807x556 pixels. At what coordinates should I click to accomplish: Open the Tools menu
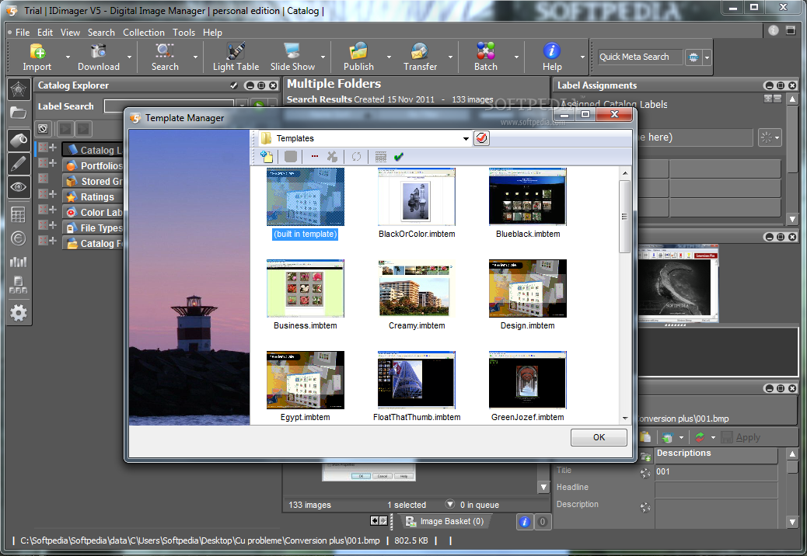[x=183, y=33]
